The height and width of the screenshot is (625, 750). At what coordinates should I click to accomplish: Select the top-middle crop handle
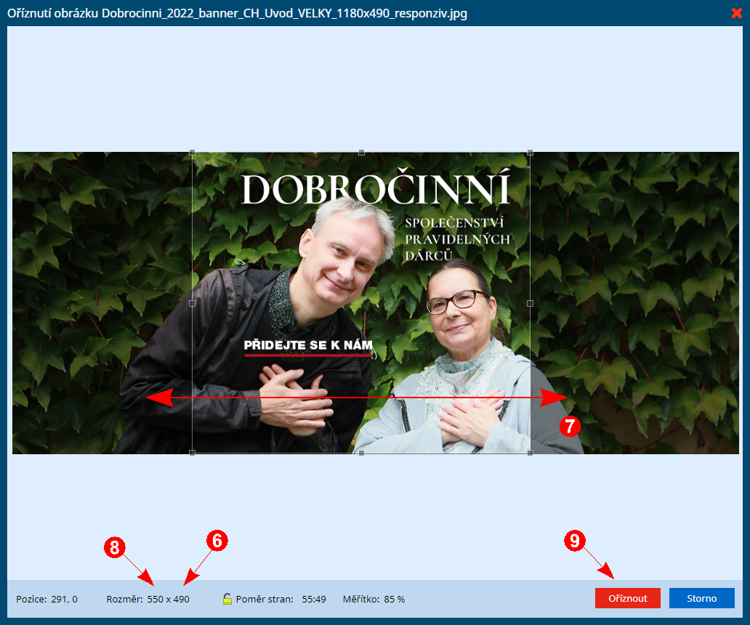(362, 153)
